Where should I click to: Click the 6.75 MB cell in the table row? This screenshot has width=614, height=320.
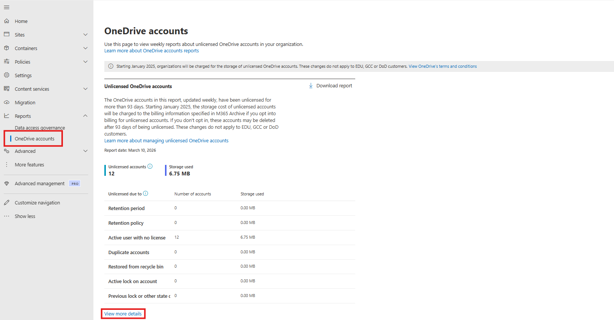(248, 237)
